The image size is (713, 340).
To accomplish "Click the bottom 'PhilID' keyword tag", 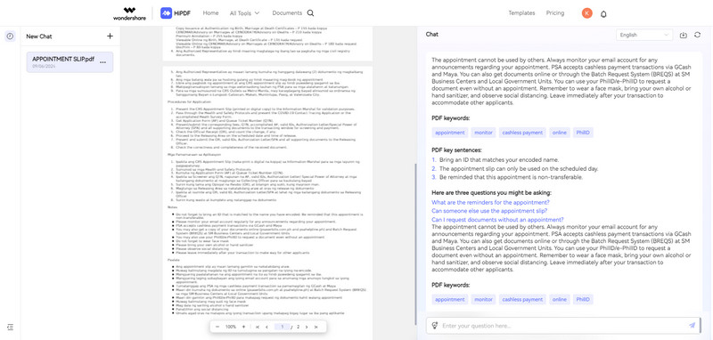I will click(583, 300).
